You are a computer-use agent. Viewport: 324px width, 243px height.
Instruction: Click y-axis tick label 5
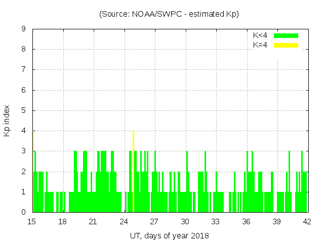click(x=24, y=110)
